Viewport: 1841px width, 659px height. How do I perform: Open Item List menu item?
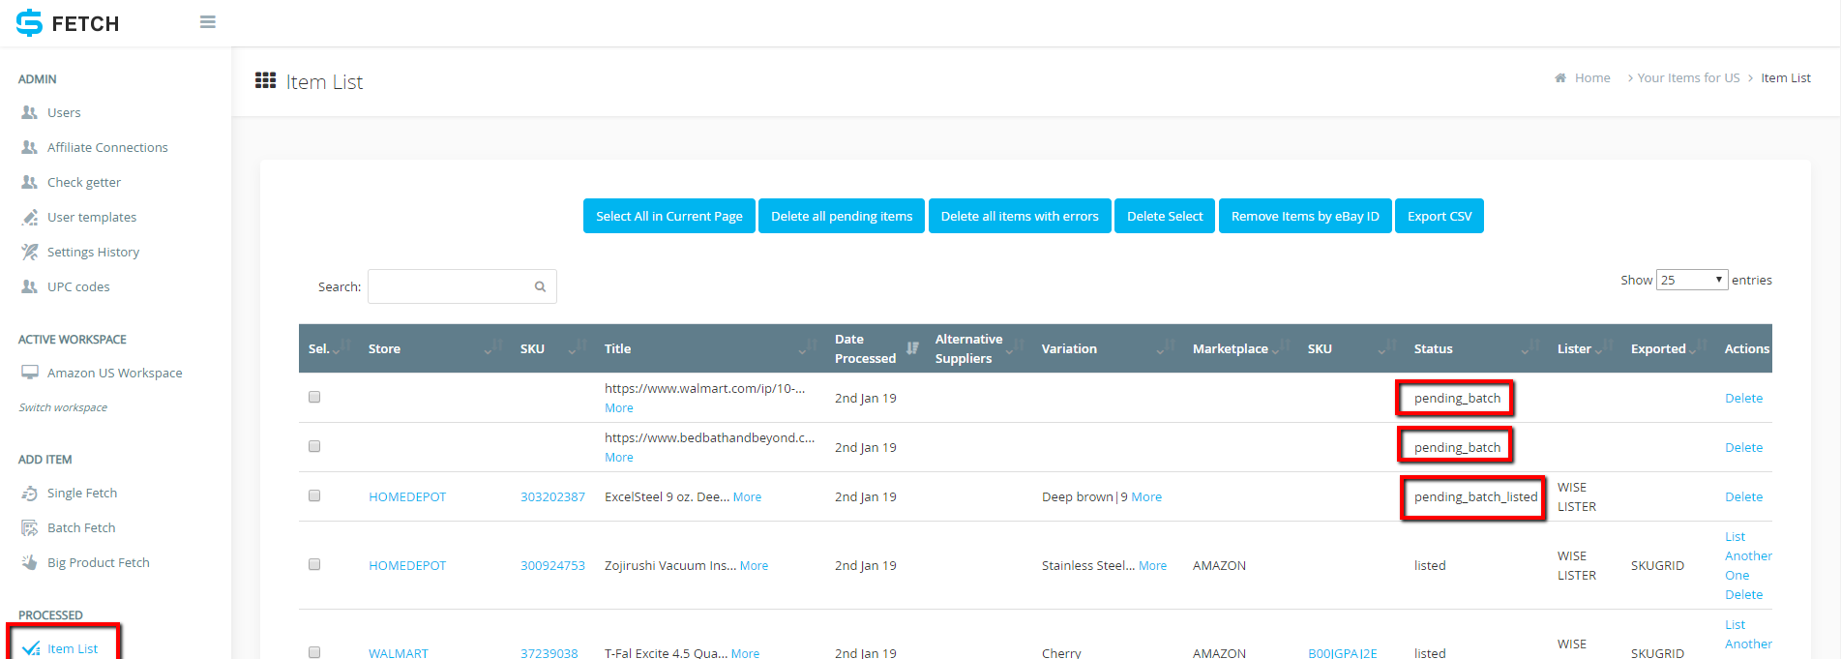coord(73,648)
